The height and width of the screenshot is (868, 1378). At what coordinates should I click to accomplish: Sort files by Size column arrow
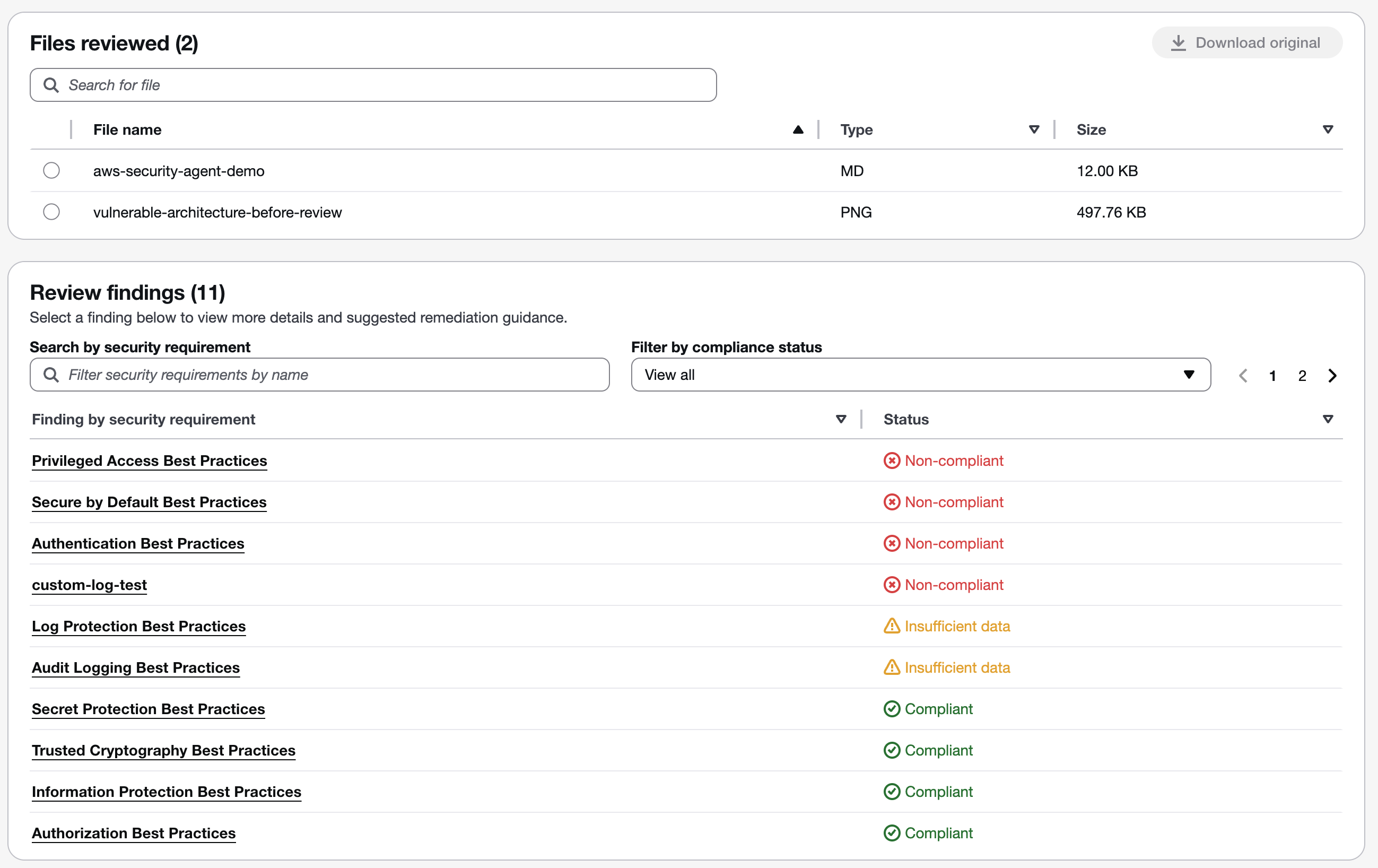(1328, 130)
